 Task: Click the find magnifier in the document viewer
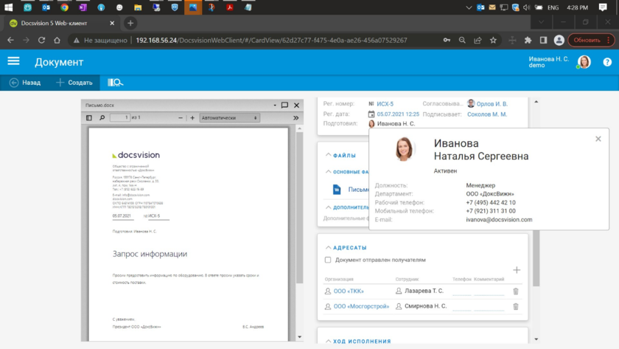click(x=102, y=118)
